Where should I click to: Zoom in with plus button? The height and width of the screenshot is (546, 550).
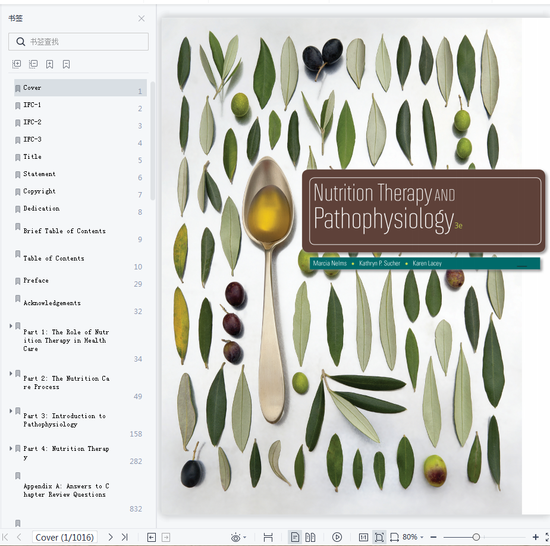point(536,537)
